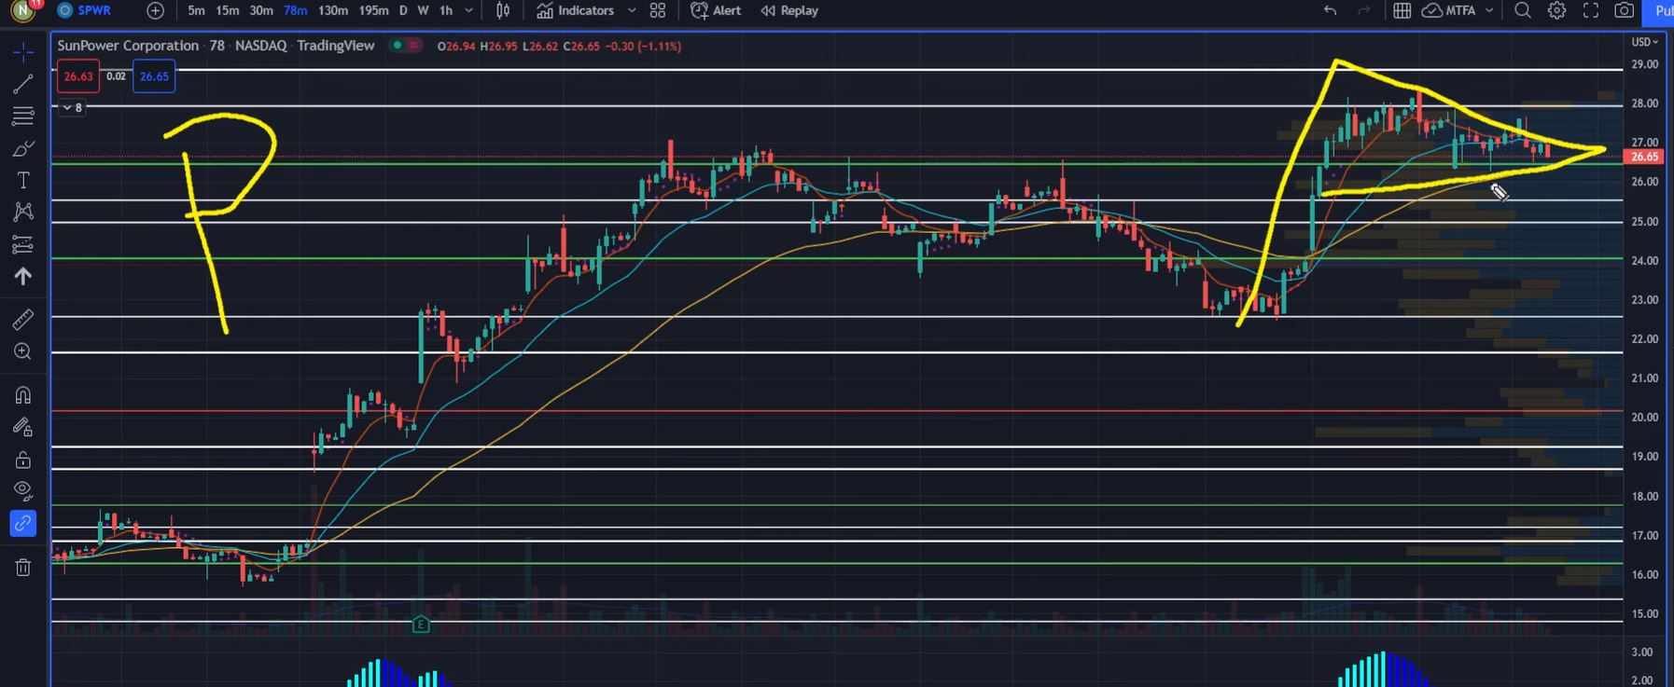Click the trash remove objects icon
The width and height of the screenshot is (1674, 687).
click(23, 567)
